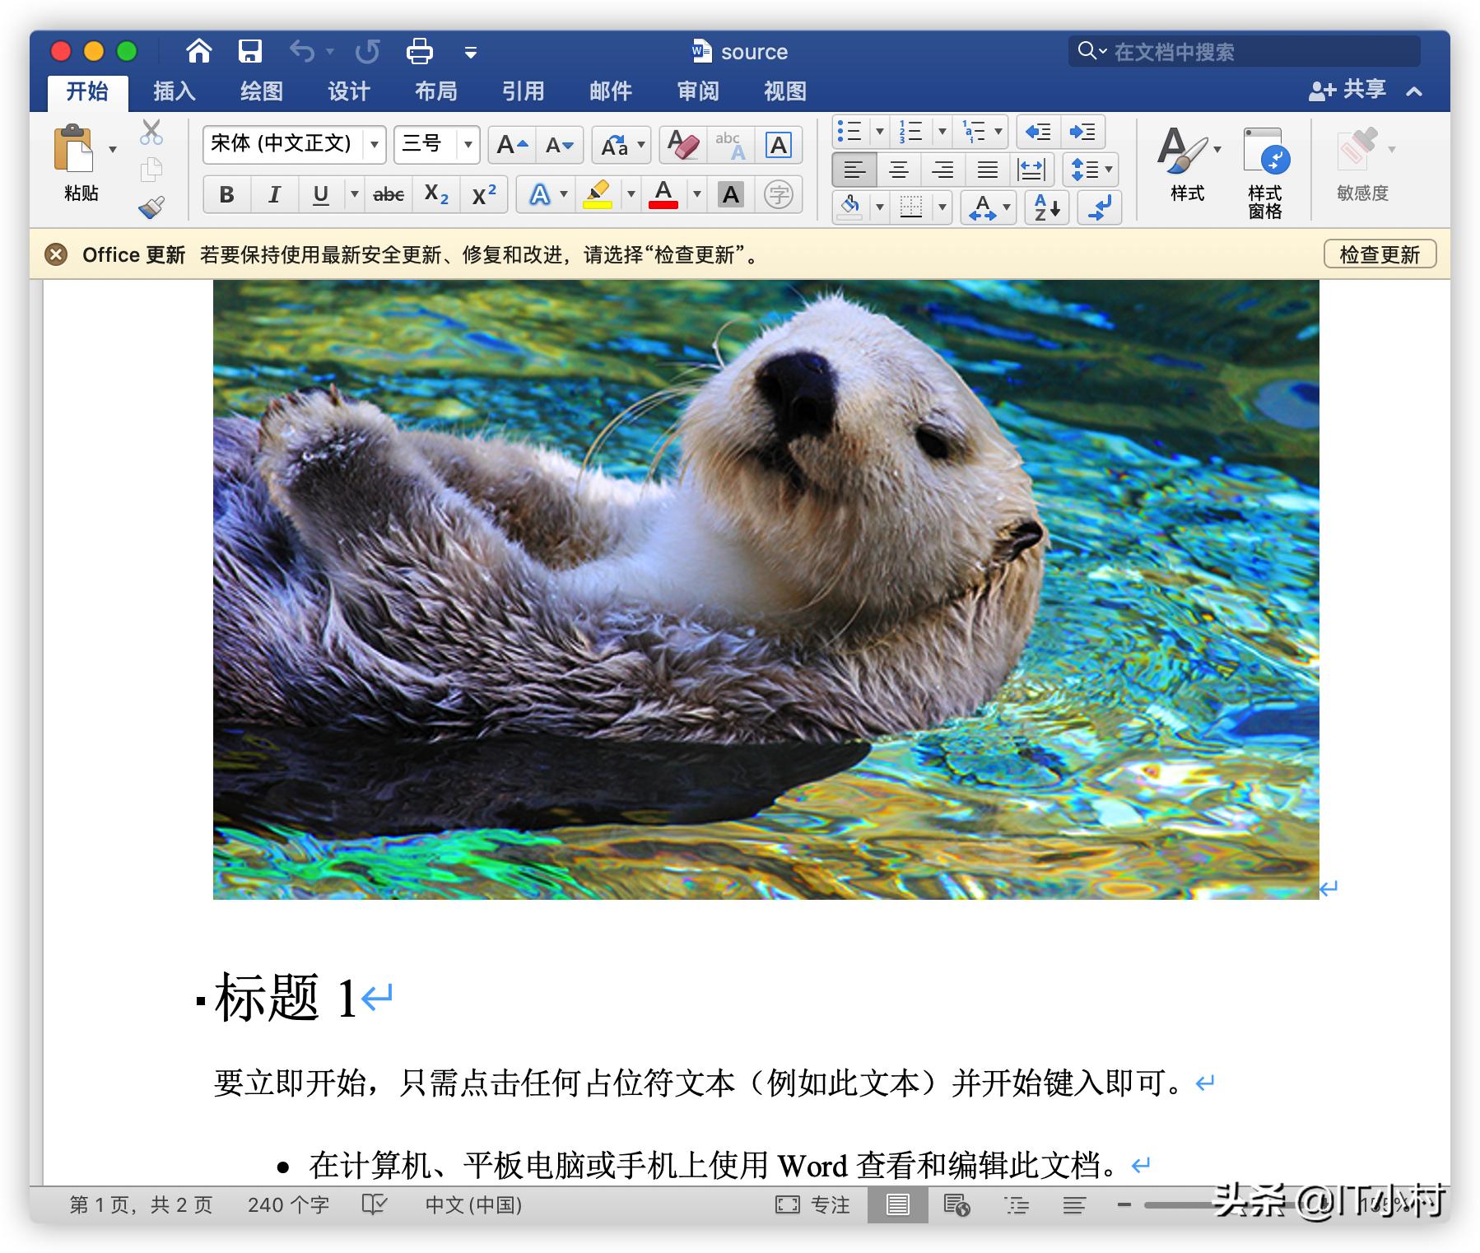Click the 检查更新 update button

pyautogui.click(x=1379, y=254)
